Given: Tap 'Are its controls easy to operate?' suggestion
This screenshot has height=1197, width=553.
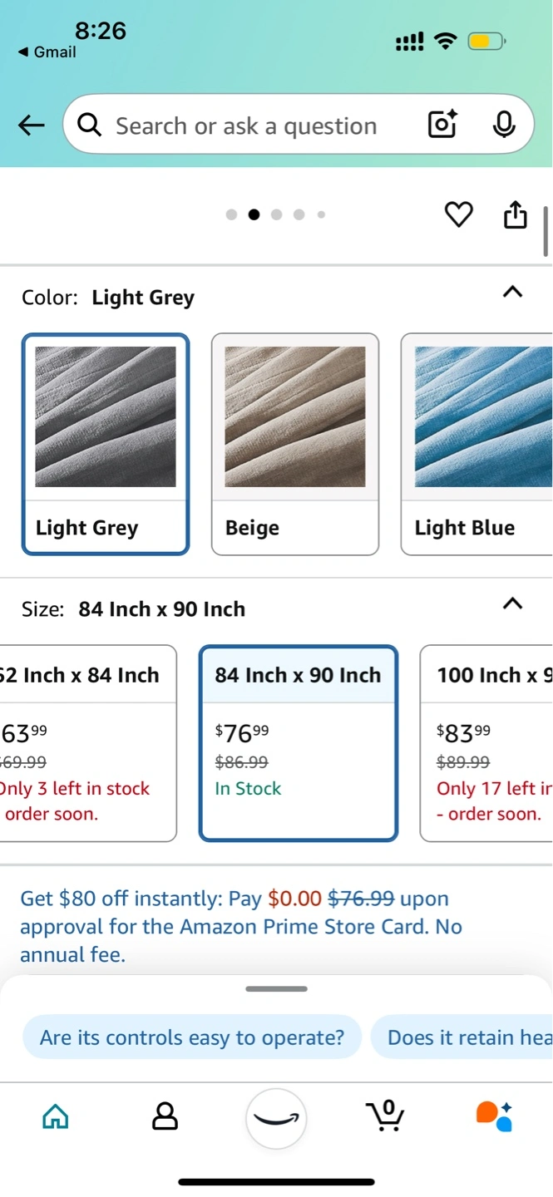Looking at the screenshot, I should click(x=192, y=1037).
